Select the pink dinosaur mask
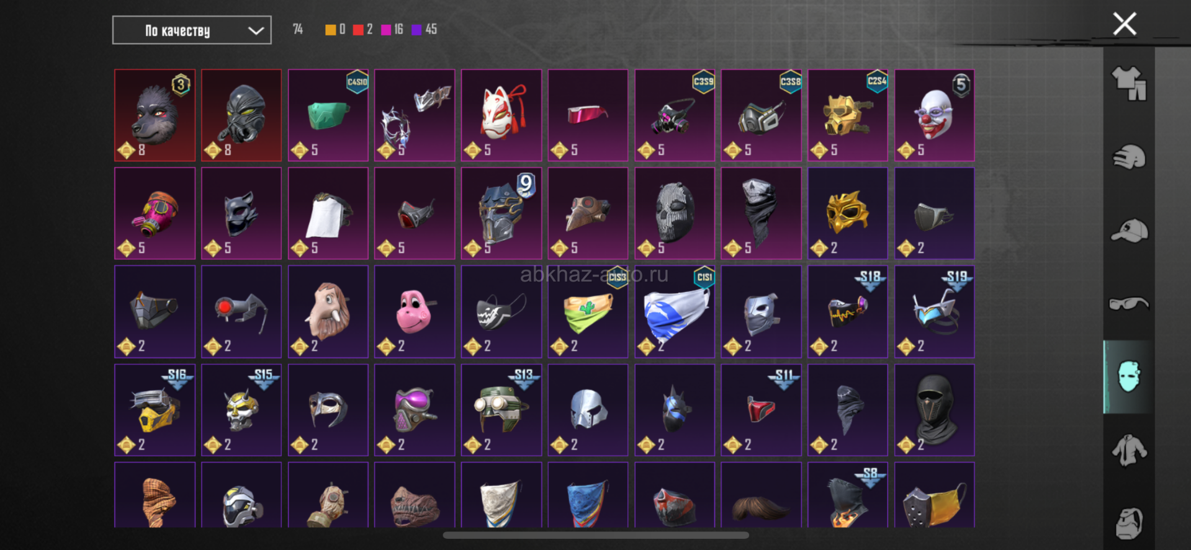Viewport: 1191px width, 550px height. [415, 312]
